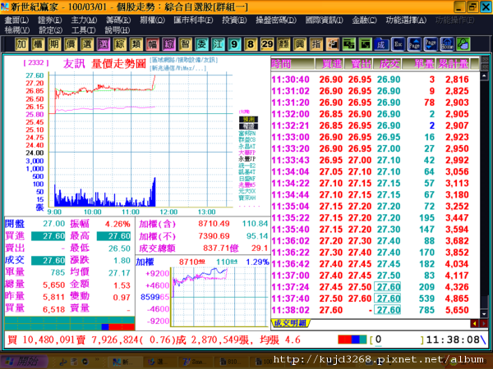Click the pink 選 toolbar icon

pos(104,44)
